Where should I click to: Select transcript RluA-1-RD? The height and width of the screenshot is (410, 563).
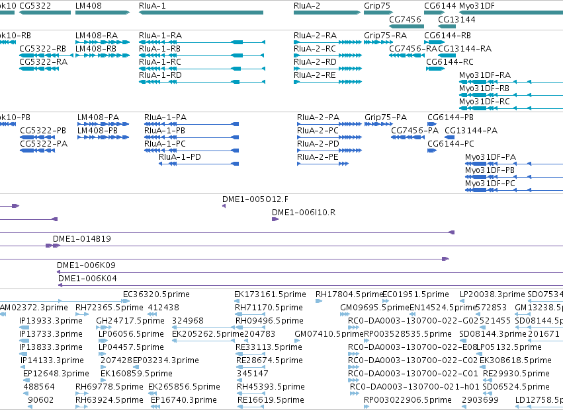tap(202, 82)
